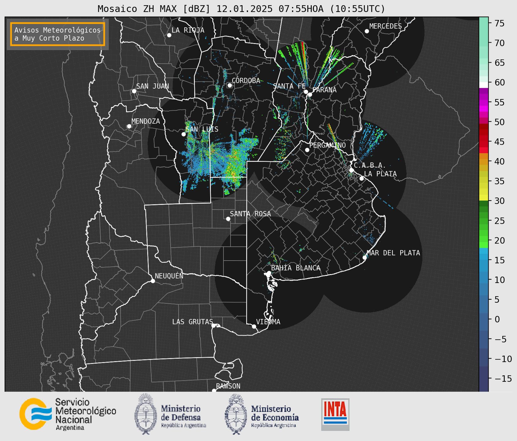
Task: Click the NEUQUÉN label text
Action: pyautogui.click(x=169, y=276)
